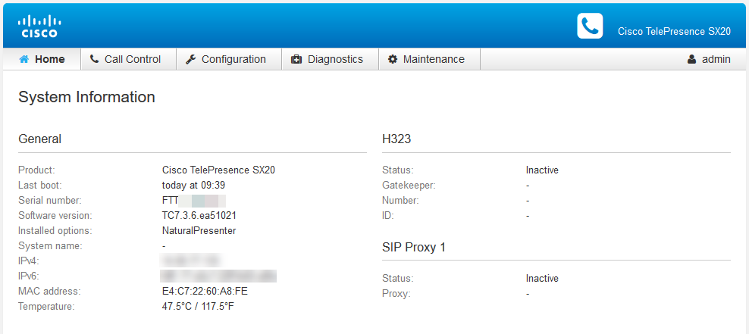This screenshot has width=749, height=334.
Task: Click the Installed options label
Action: pos(55,231)
